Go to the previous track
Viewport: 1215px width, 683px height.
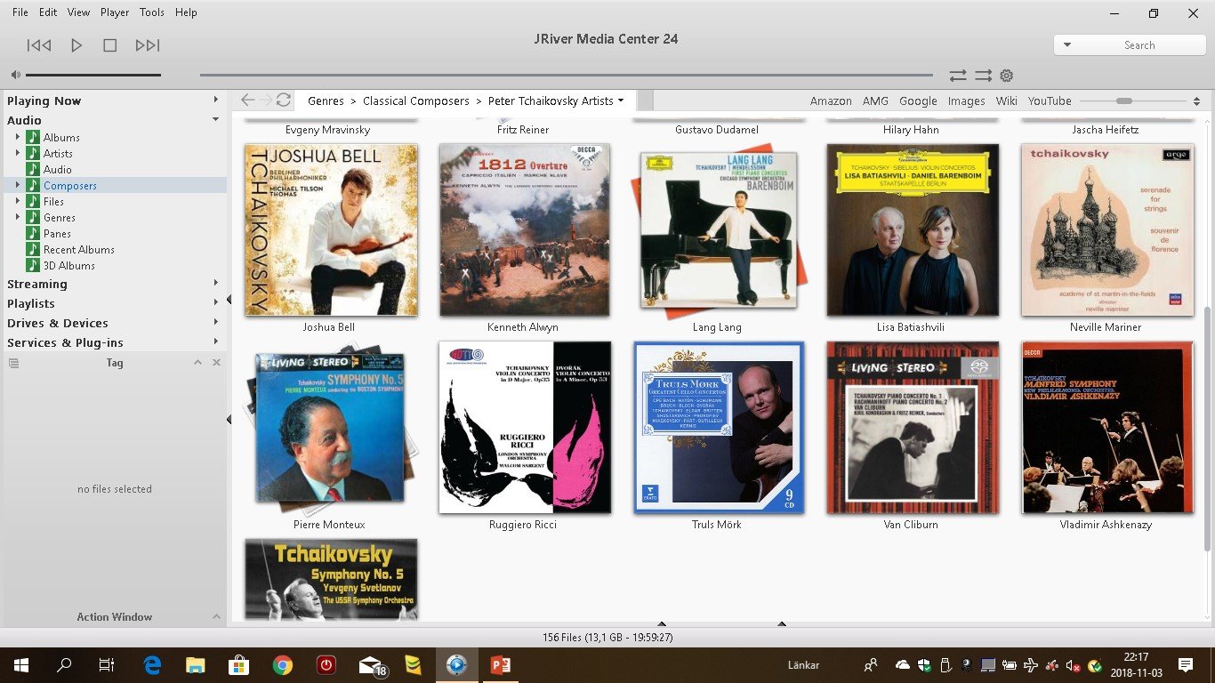[x=39, y=45]
